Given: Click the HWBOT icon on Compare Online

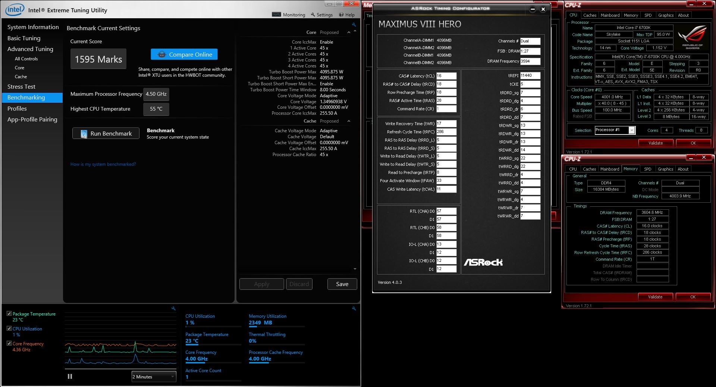Looking at the screenshot, I should tap(161, 54).
